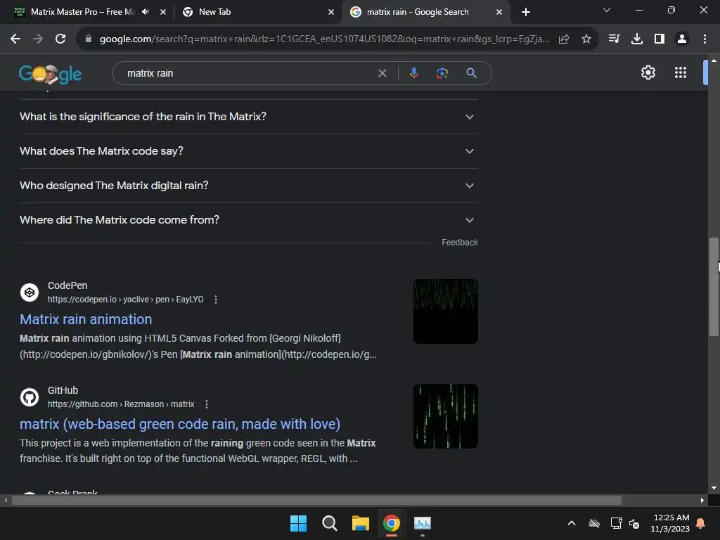Open the taskbar monitor app icon
Screen dimensions: 720x540
click(423, 523)
